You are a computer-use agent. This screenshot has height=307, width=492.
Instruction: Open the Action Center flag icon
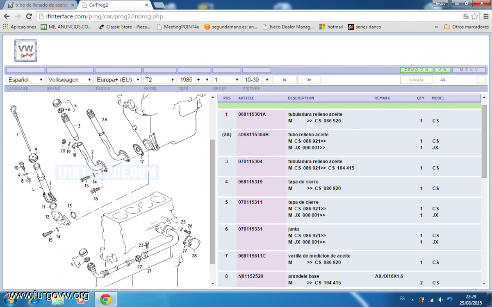[x=421, y=300]
